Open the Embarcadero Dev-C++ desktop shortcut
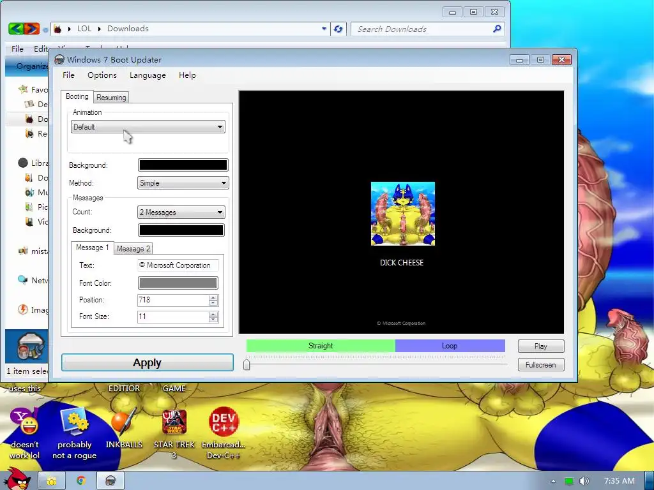Screen dimensions: 654x490 (224, 433)
